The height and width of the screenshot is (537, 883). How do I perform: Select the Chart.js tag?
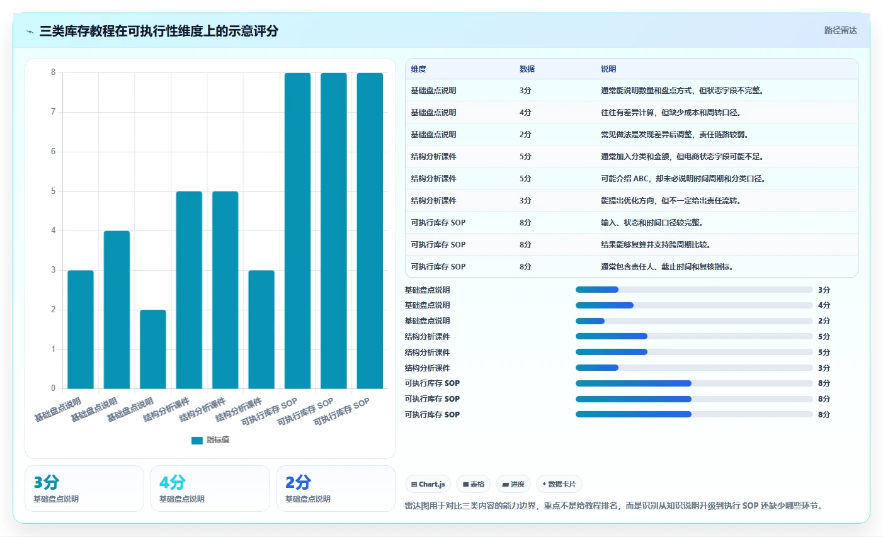[428, 484]
